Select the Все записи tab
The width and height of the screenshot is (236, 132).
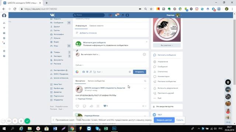point(80,81)
